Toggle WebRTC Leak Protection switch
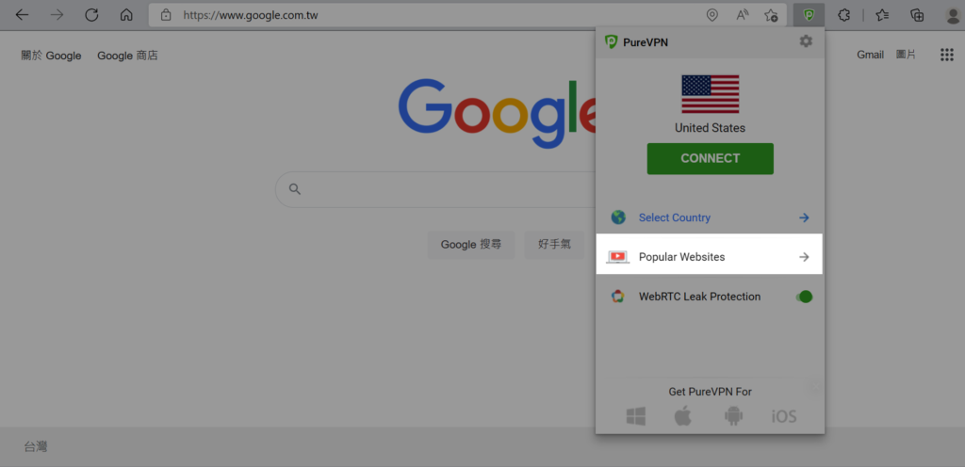Viewport: 965px width, 467px height. pos(805,297)
